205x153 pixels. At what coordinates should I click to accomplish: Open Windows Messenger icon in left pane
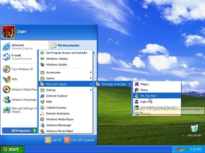(6, 100)
